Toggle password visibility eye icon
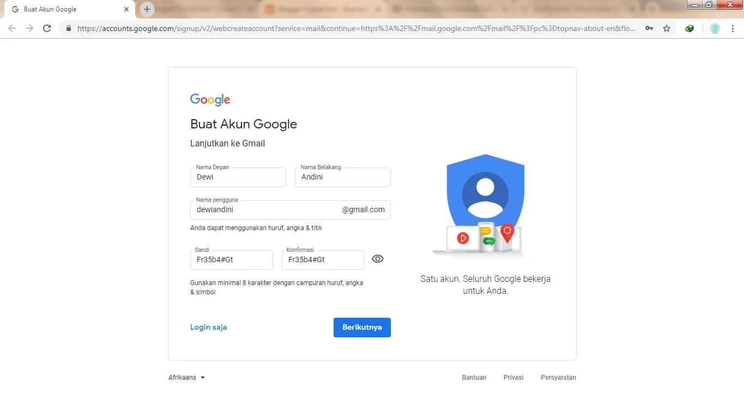Viewport: 744px width, 395px height. 378,259
